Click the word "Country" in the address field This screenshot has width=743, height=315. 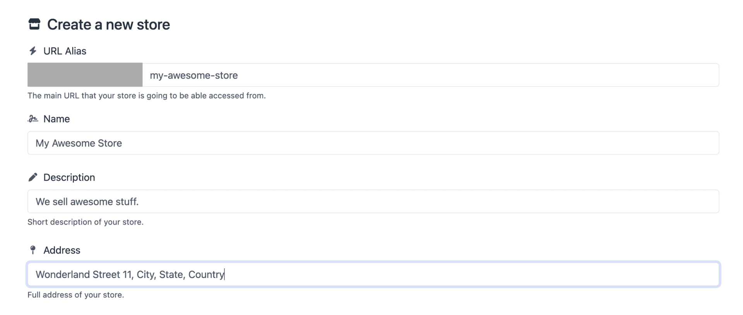[x=206, y=274]
